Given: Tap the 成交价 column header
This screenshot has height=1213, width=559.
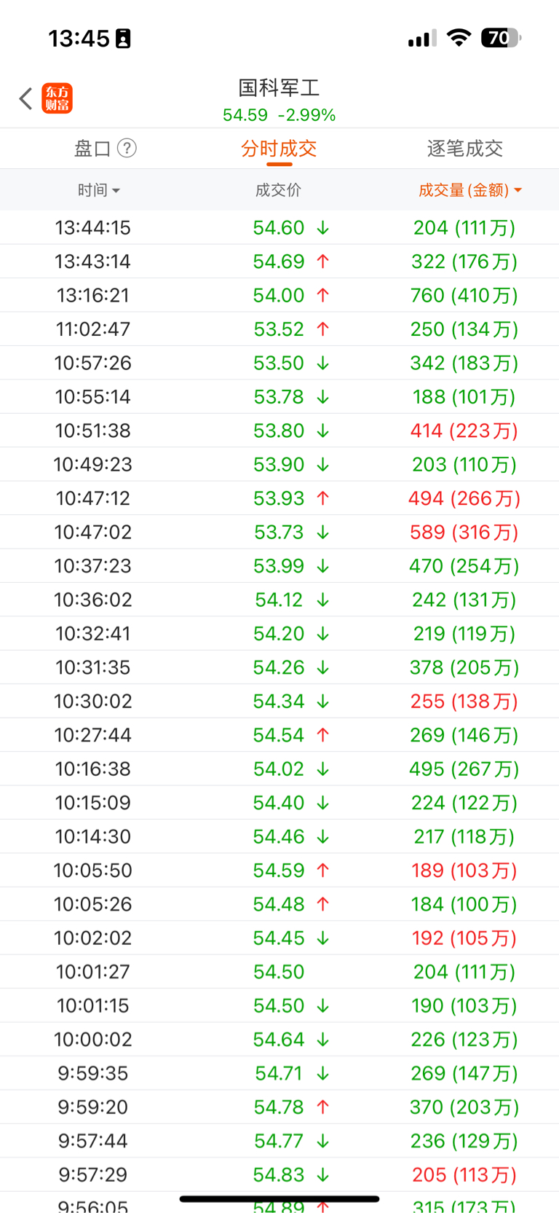Looking at the screenshot, I should 278,190.
